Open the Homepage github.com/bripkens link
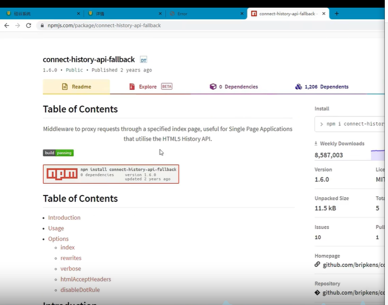Viewport: 388px width, 305px height. pyautogui.click(x=353, y=265)
